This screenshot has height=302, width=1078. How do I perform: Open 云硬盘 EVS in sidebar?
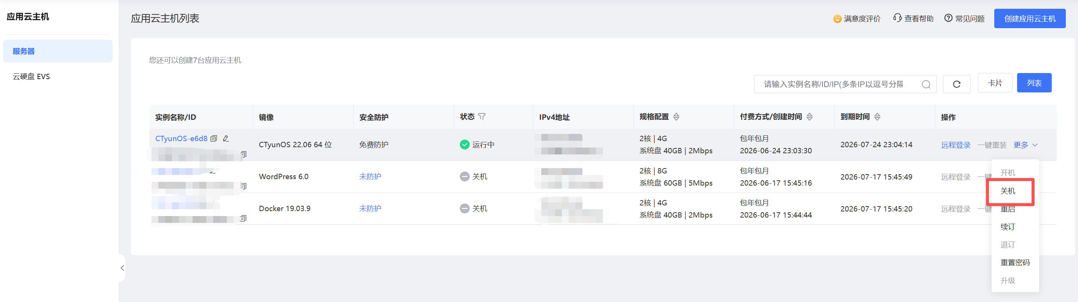pos(31,76)
